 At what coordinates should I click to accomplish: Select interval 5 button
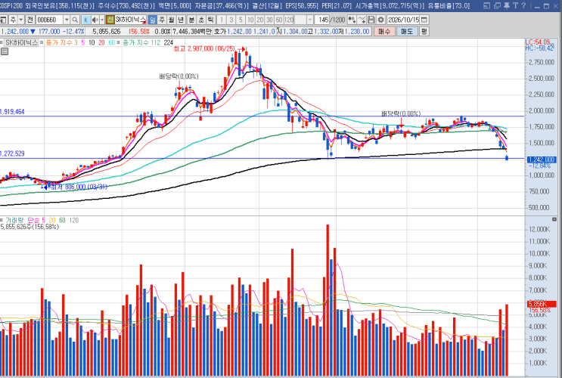click(241, 20)
